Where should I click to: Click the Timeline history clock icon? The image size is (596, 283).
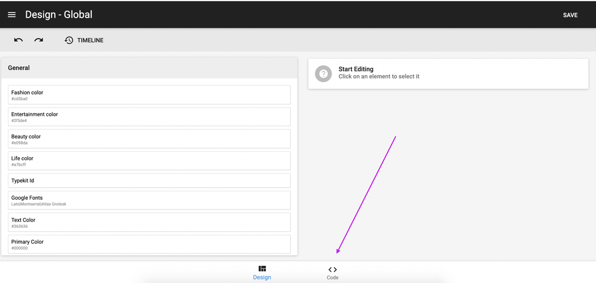69,40
